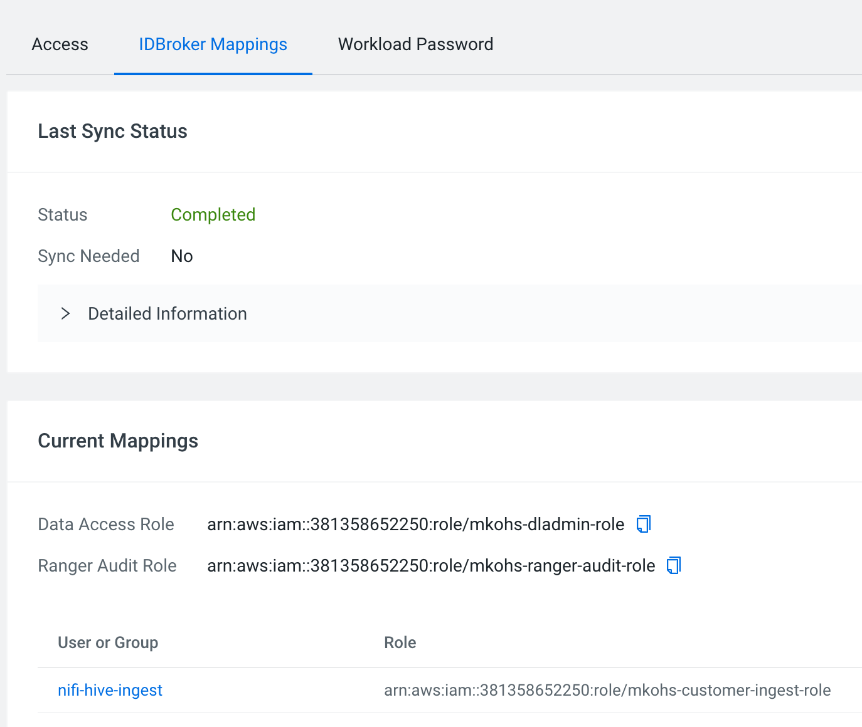Click the Data Access Role label
This screenshot has height=727, width=862.
(106, 525)
